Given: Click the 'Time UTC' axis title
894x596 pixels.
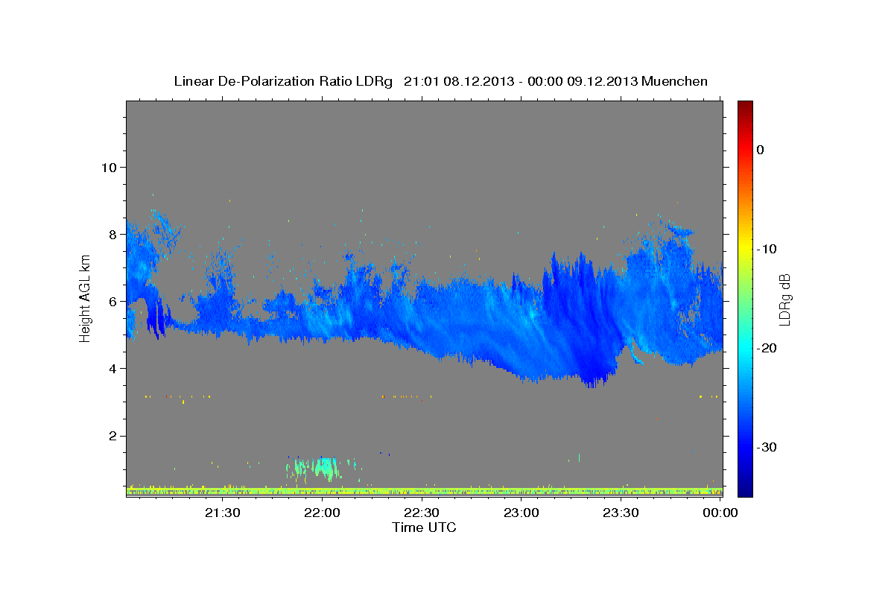Looking at the screenshot, I should (x=424, y=527).
